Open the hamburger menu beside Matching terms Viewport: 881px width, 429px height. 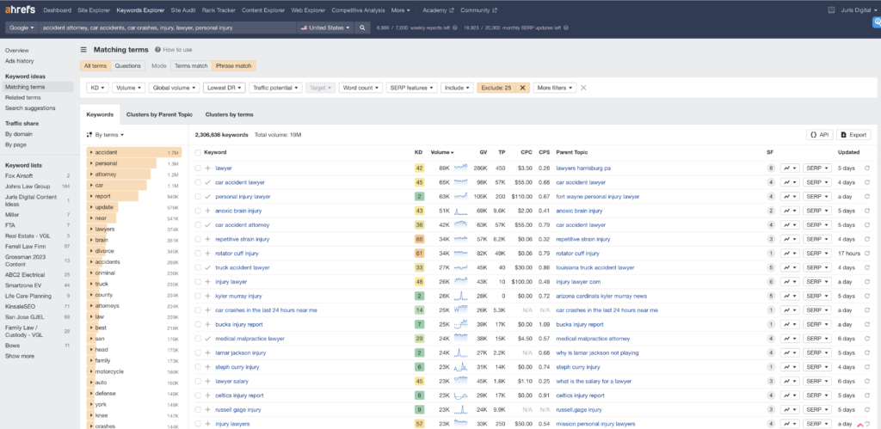pyautogui.click(x=83, y=49)
